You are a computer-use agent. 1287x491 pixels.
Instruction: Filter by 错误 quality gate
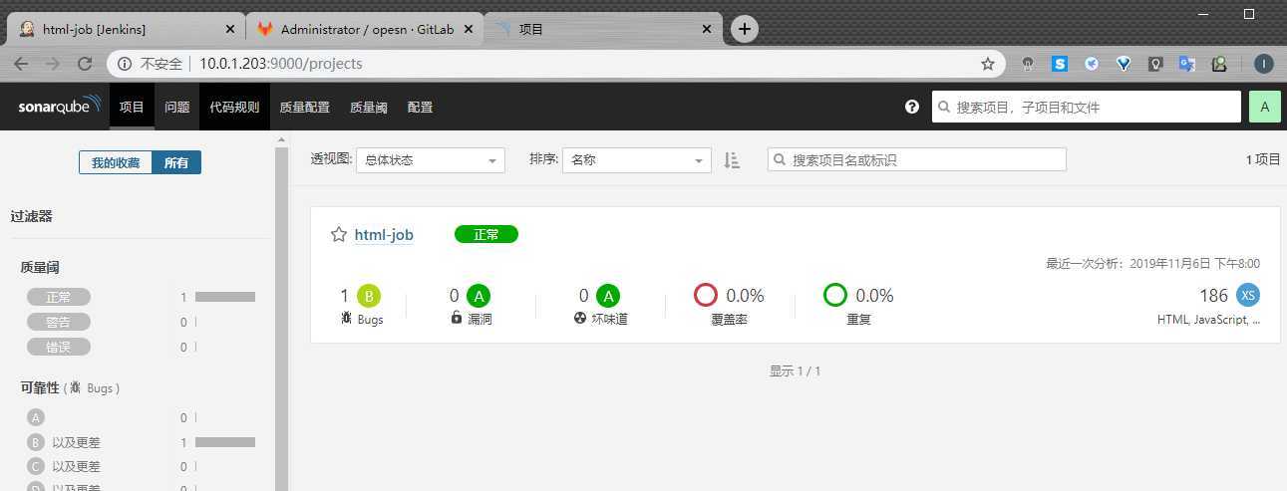coord(59,347)
